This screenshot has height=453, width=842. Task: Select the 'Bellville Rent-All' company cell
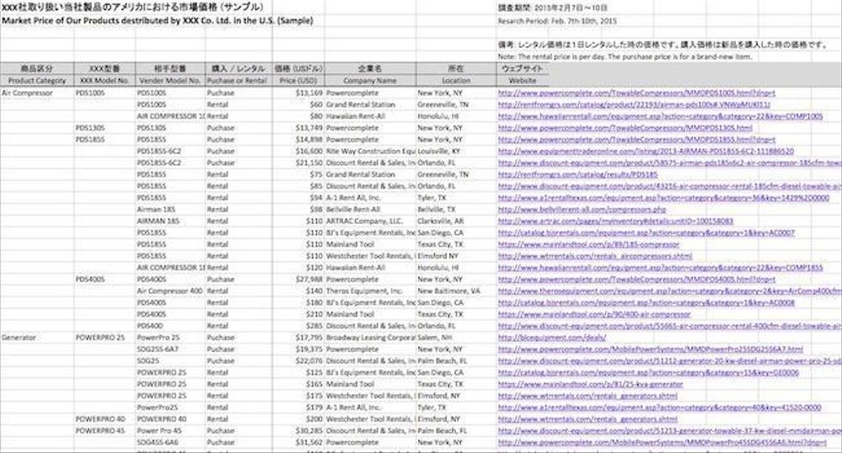(x=370, y=210)
